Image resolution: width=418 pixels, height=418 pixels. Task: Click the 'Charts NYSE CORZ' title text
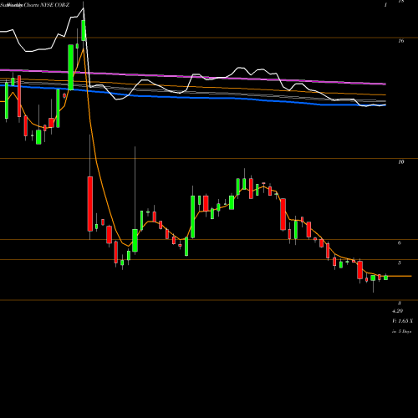click(46, 5)
